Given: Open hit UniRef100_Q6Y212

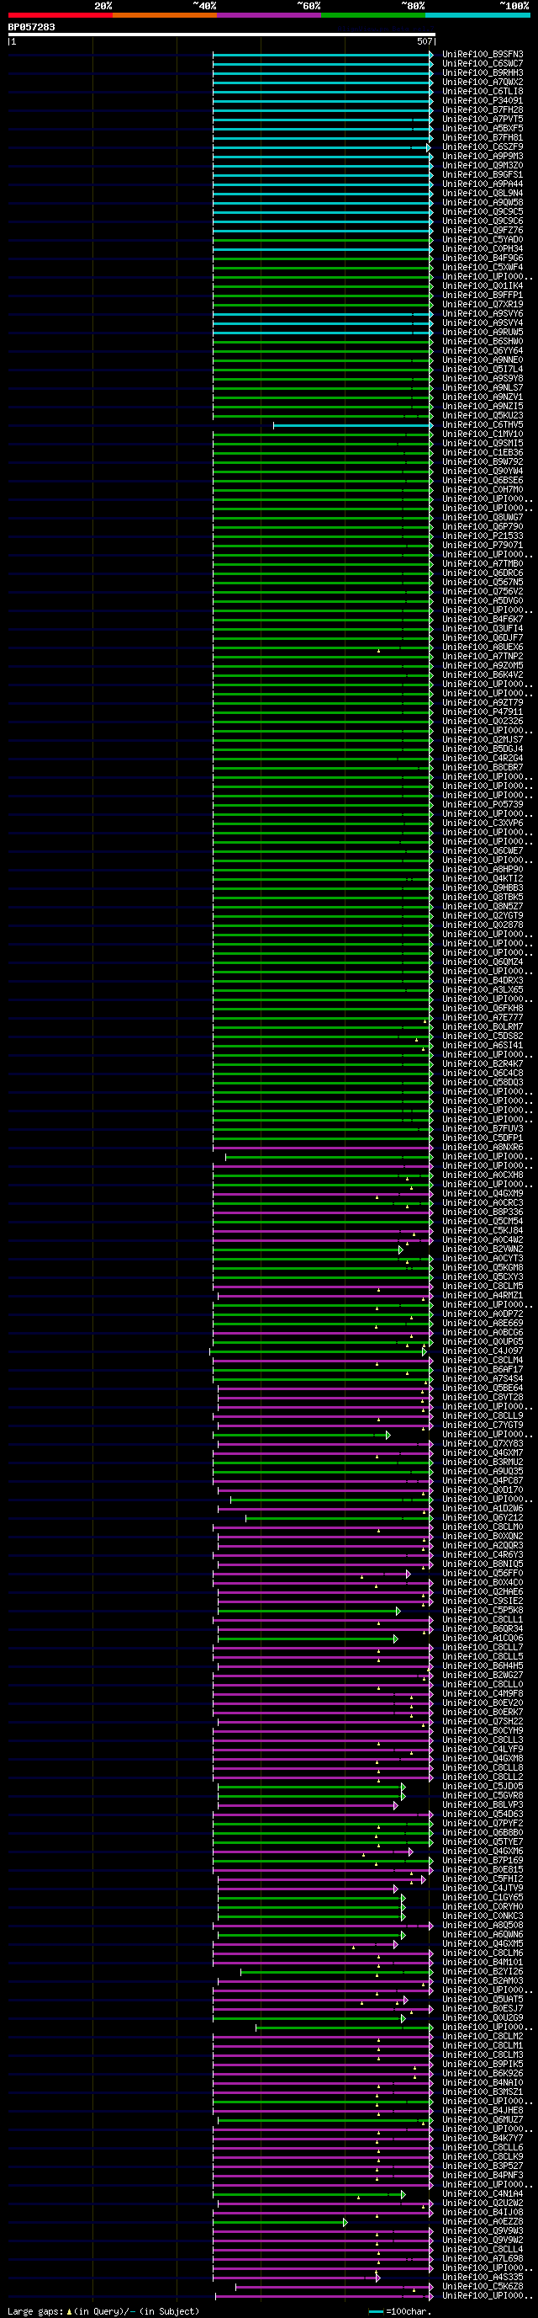Looking at the screenshot, I should click(x=483, y=1518).
